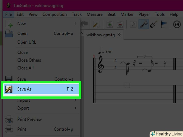The height and width of the screenshot is (137, 183).
Task: Close the wikihow.gpx.tg tab
Action: pyautogui.click(x=119, y=35)
